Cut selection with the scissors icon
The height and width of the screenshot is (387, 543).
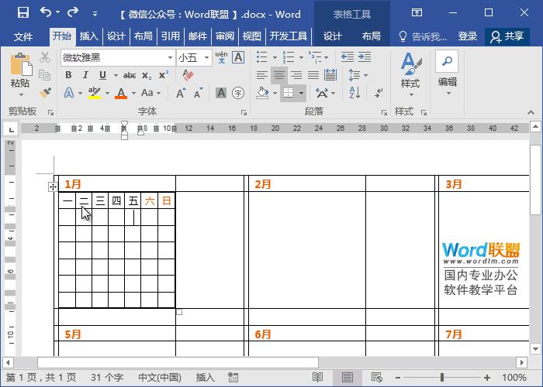click(x=45, y=57)
